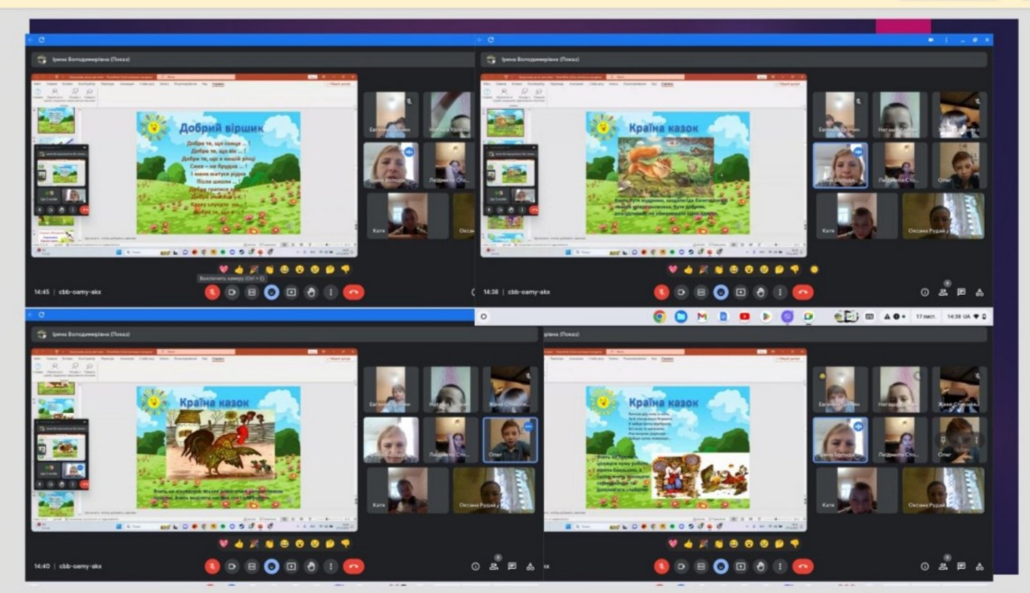Viewport: 1030px width, 593px height.
Task: Open meeting info in the 14:40 call
Action: pyautogui.click(x=475, y=567)
